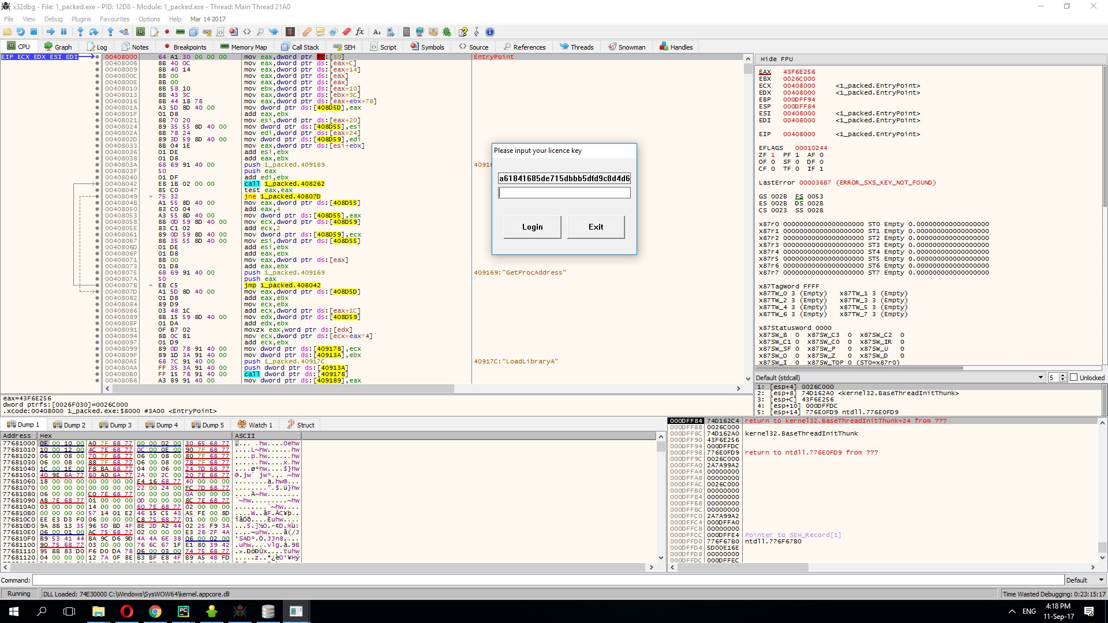Image resolution: width=1108 pixels, height=623 pixels.
Task: Switch to the Memory Map tab
Action: tap(243, 47)
